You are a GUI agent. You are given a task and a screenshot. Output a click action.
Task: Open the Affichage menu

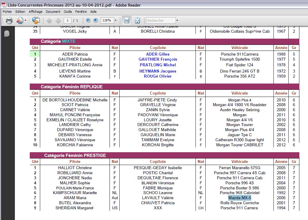click(35, 12)
